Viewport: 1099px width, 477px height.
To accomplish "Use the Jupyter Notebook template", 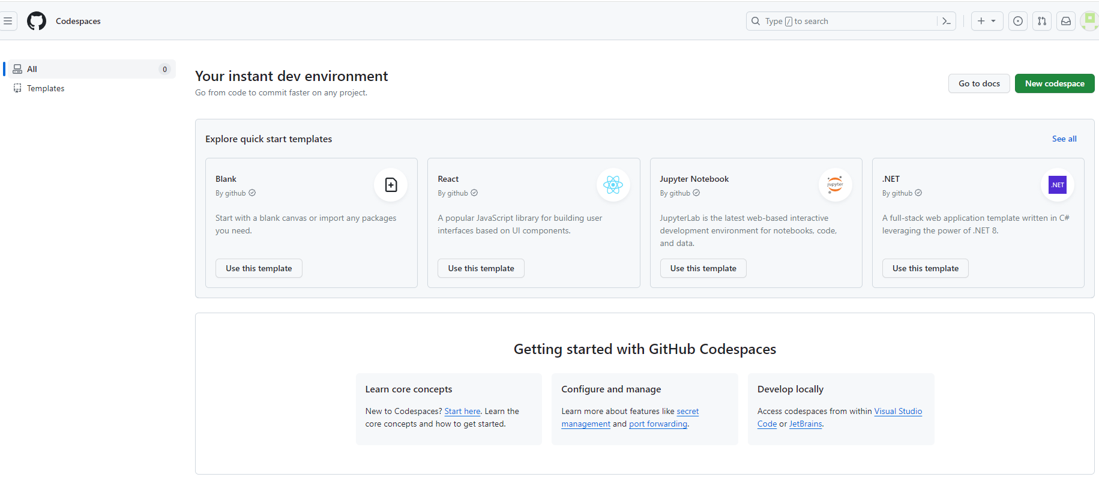I will pos(703,268).
